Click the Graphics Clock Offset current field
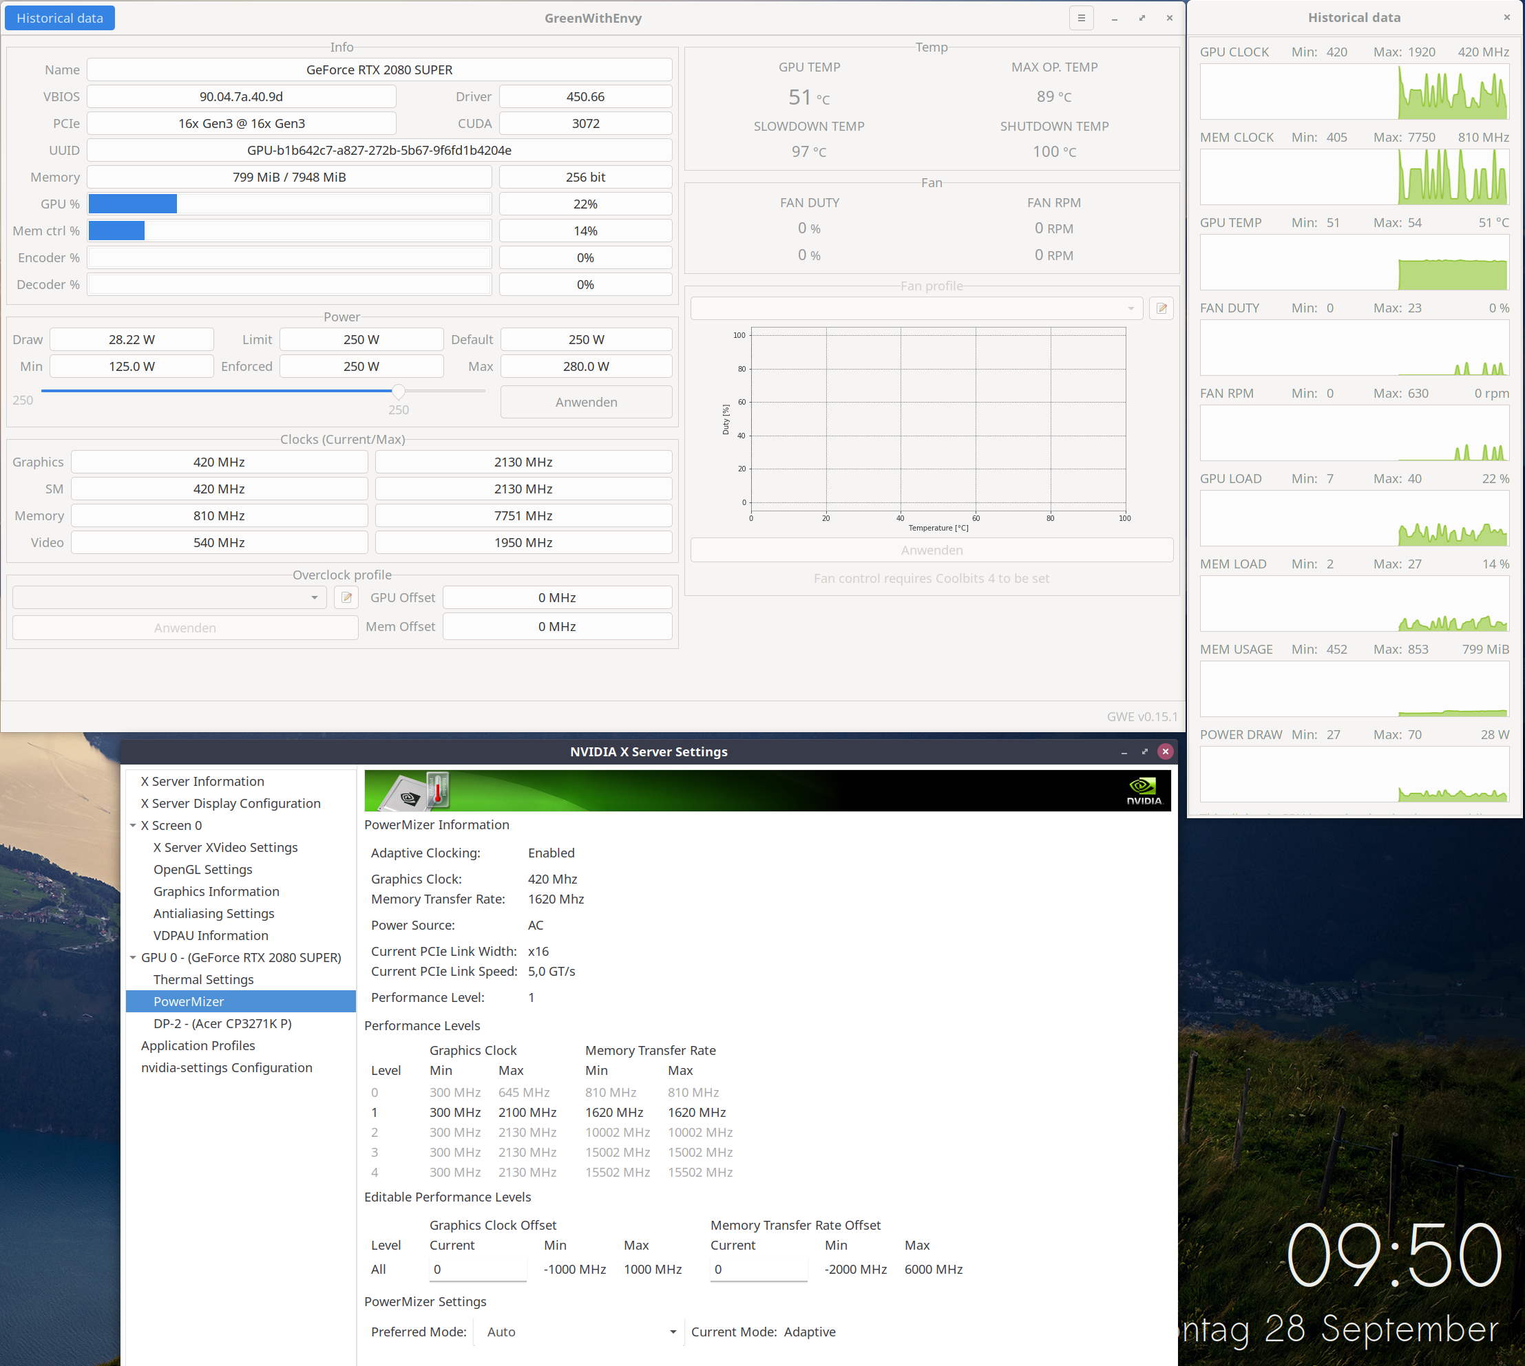 pyautogui.click(x=478, y=1269)
